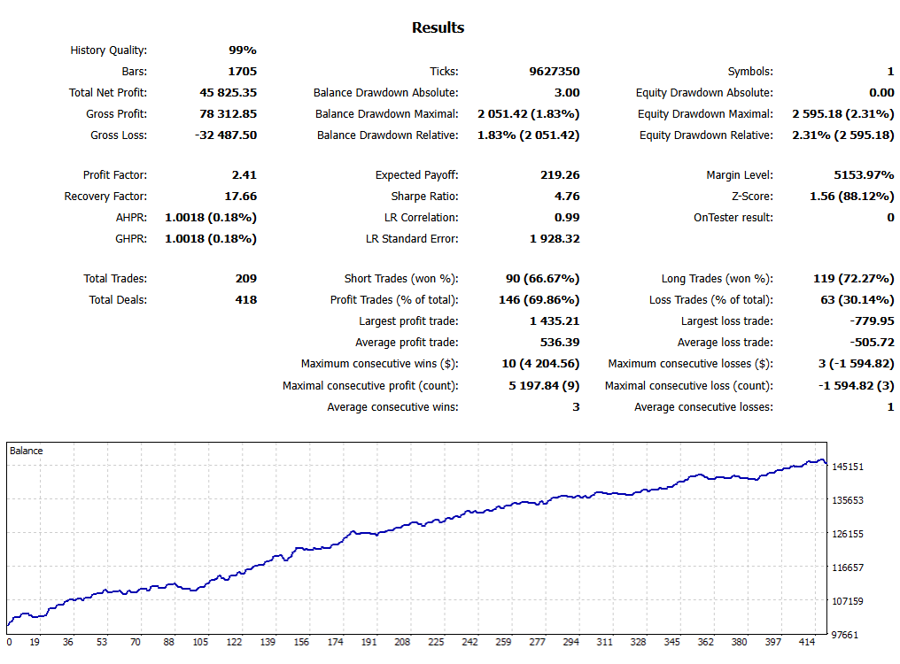Click the 208 tick on the chart x-axis

point(402,642)
